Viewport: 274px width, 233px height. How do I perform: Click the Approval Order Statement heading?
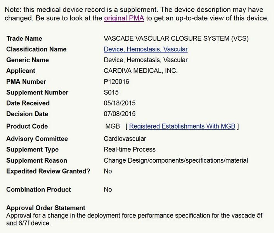click(45, 208)
